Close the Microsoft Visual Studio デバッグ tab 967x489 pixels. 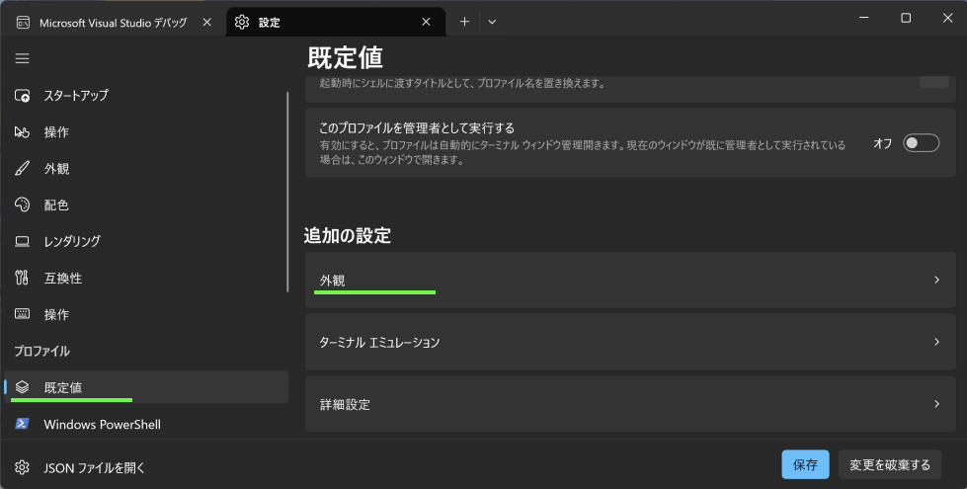click(207, 22)
